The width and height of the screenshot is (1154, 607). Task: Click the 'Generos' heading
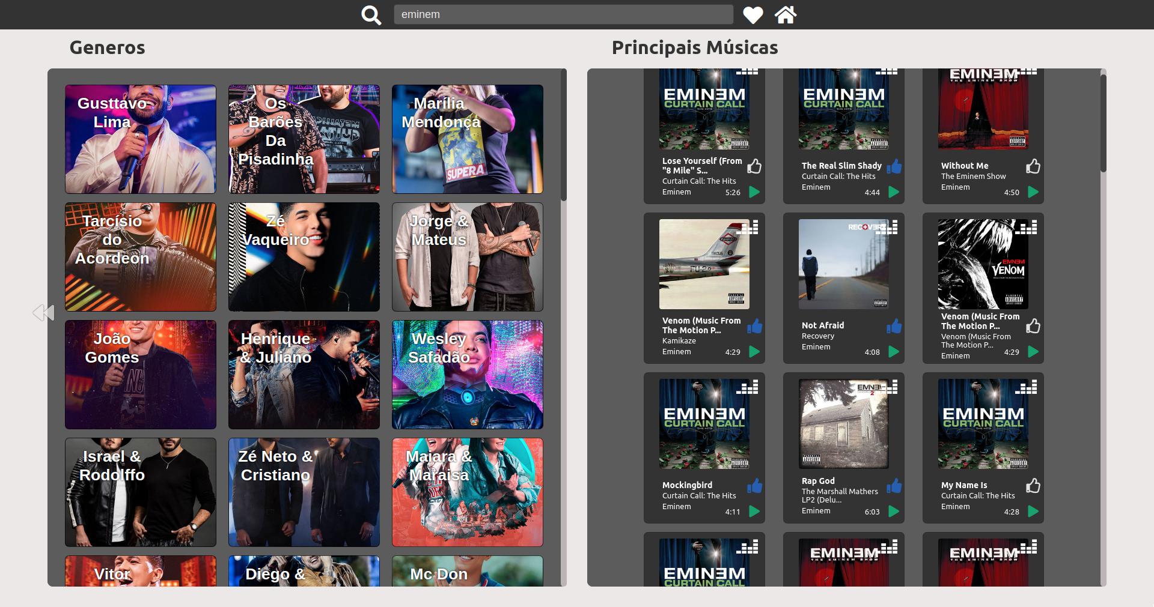(x=108, y=47)
